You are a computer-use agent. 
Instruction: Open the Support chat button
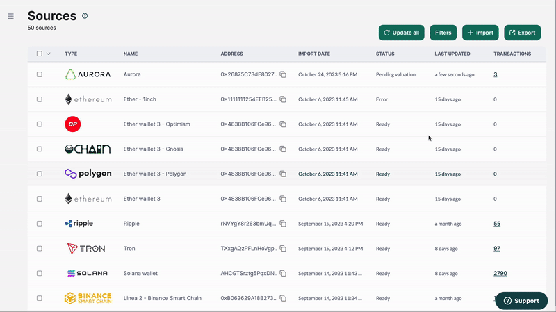coord(522,301)
